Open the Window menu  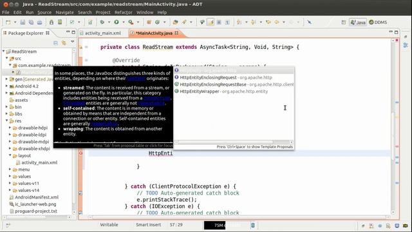pos(145,12)
